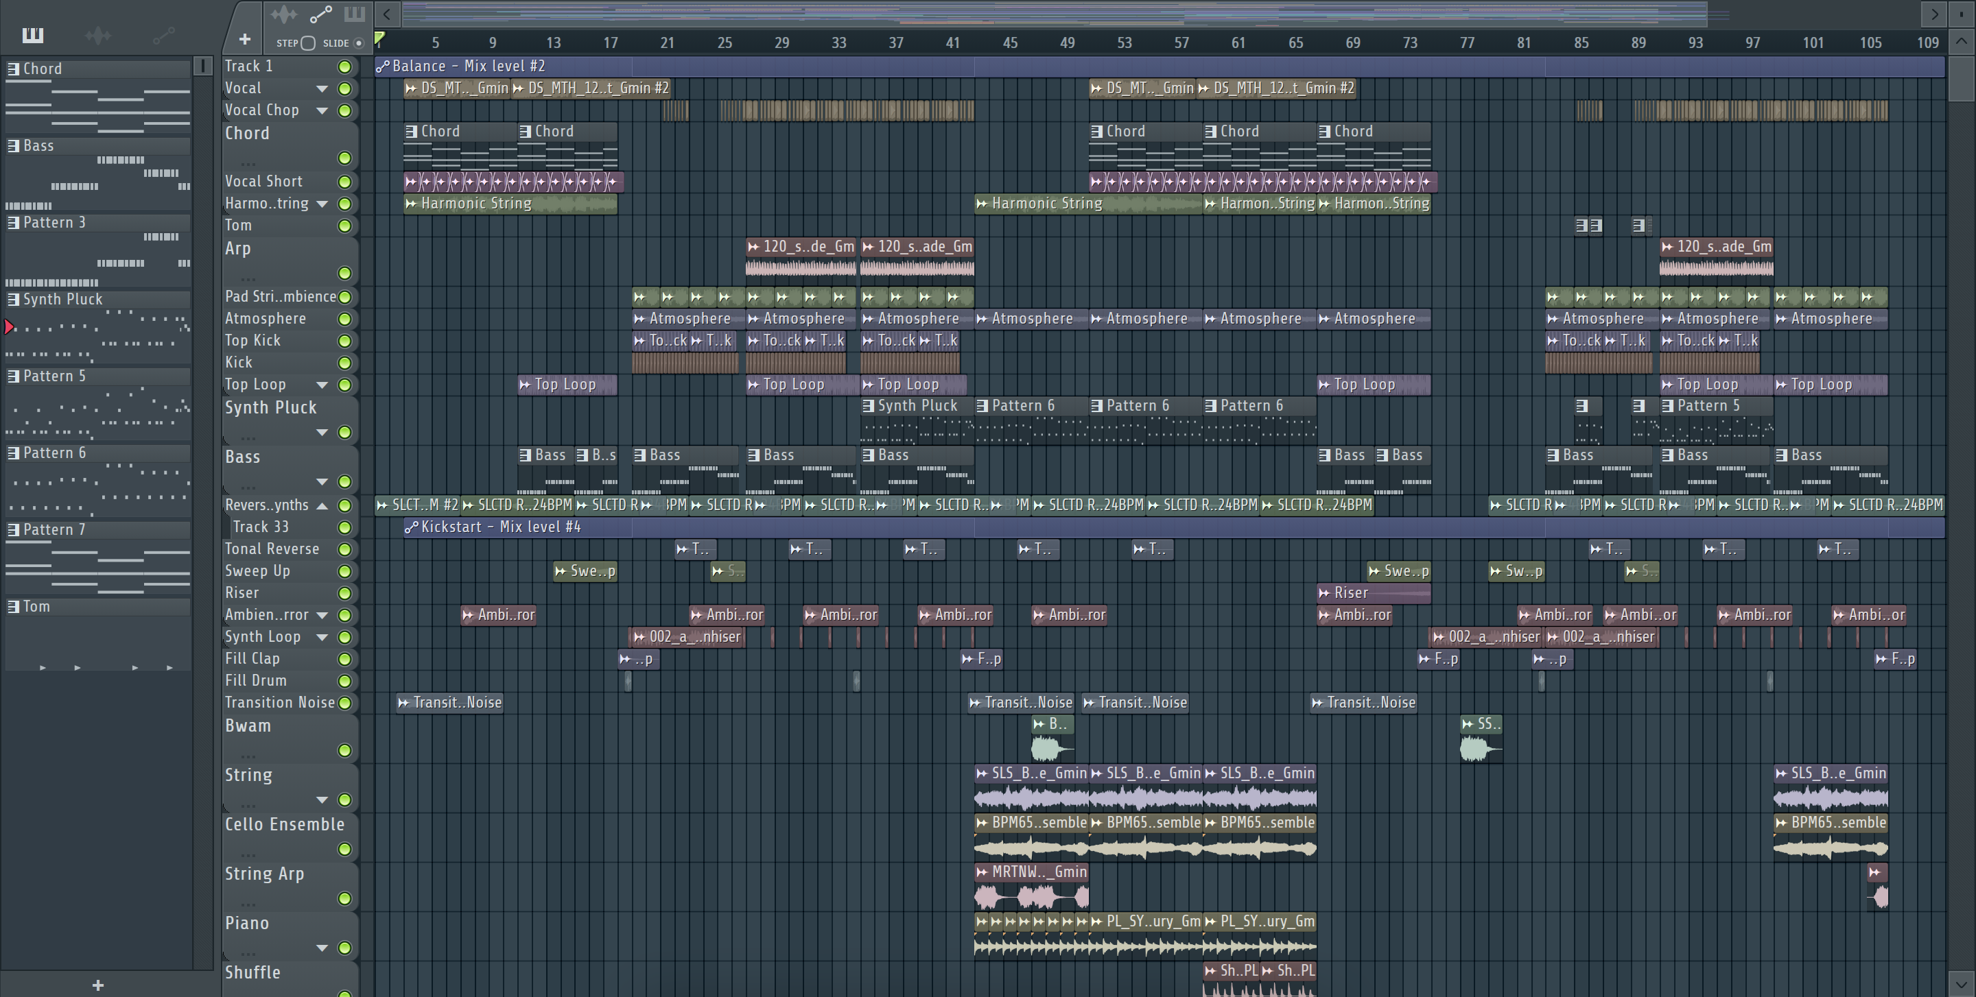This screenshot has height=997, width=1976.
Task: Click the right arrow beside the playlist overview
Action: pos(1934,14)
